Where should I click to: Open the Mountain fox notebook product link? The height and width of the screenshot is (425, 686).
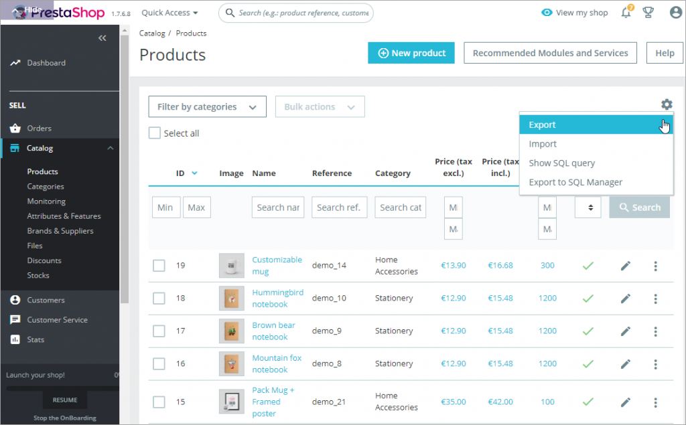click(277, 363)
